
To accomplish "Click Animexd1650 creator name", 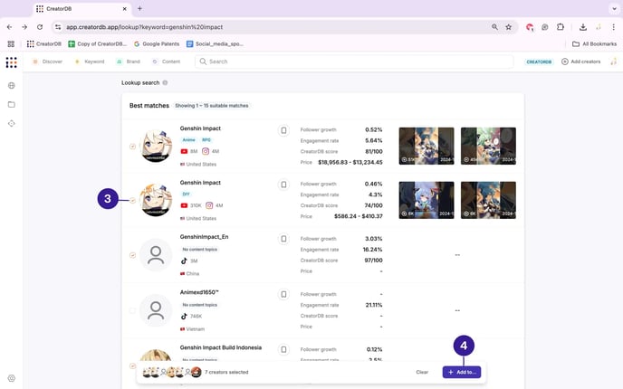I will (199, 292).
